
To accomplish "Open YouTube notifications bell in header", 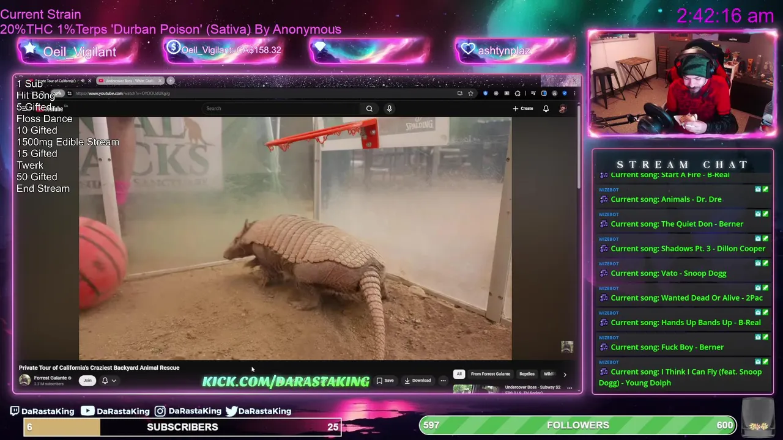I will tap(546, 109).
